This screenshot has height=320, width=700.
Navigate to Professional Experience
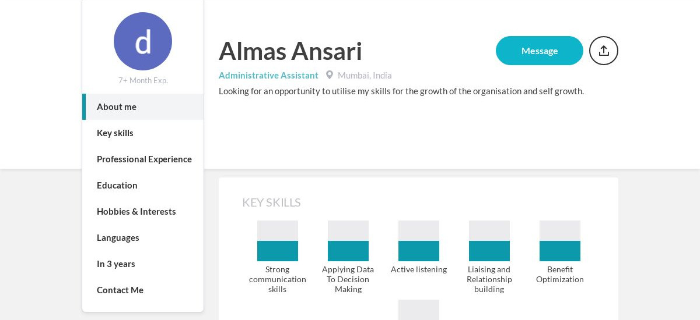(x=144, y=159)
